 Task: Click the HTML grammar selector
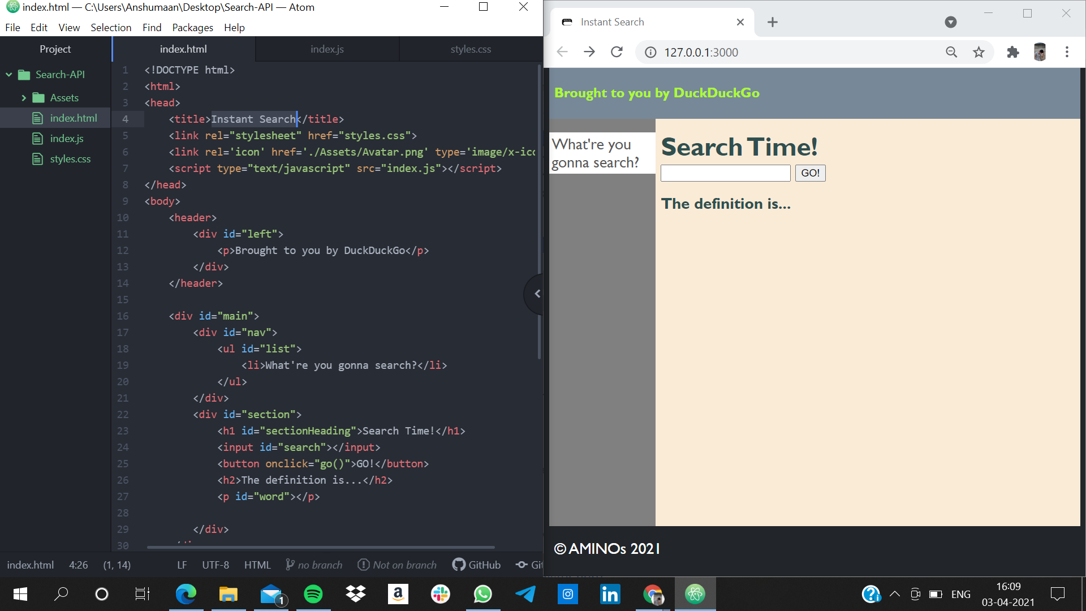click(257, 565)
